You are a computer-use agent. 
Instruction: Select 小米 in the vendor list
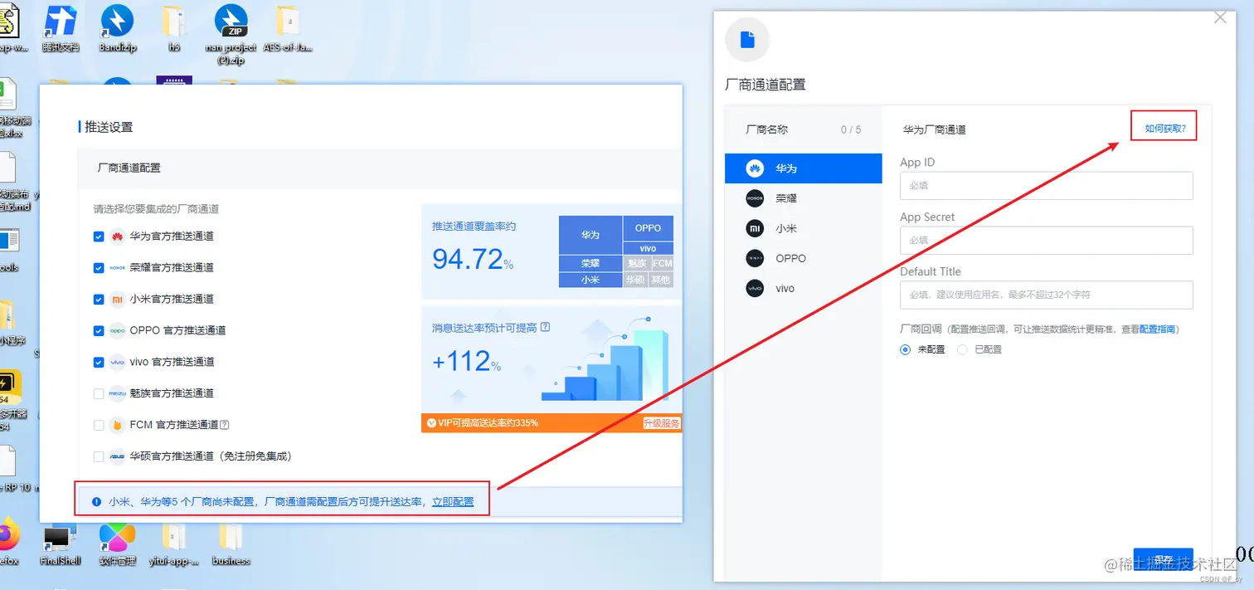pyautogui.click(x=803, y=228)
